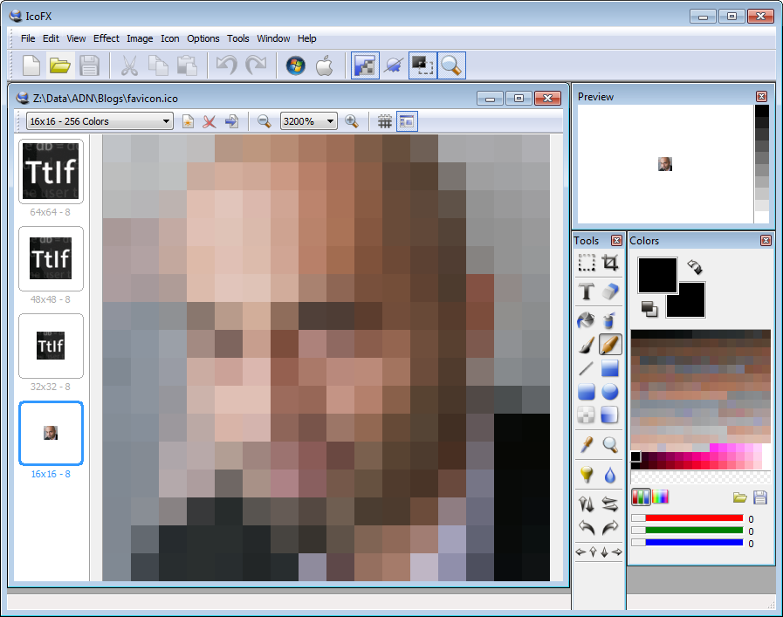Open the Icon menu
Image resolution: width=783 pixels, height=617 pixels.
coord(170,38)
